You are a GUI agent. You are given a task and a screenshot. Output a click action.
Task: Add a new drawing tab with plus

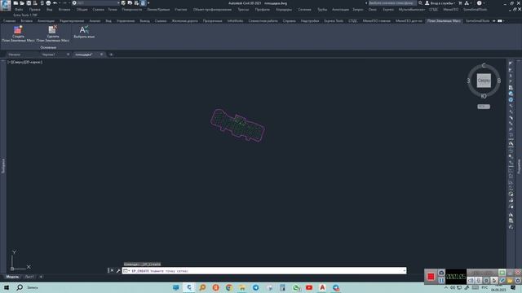(x=111, y=55)
